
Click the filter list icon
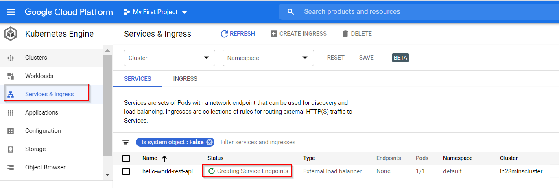(x=126, y=142)
